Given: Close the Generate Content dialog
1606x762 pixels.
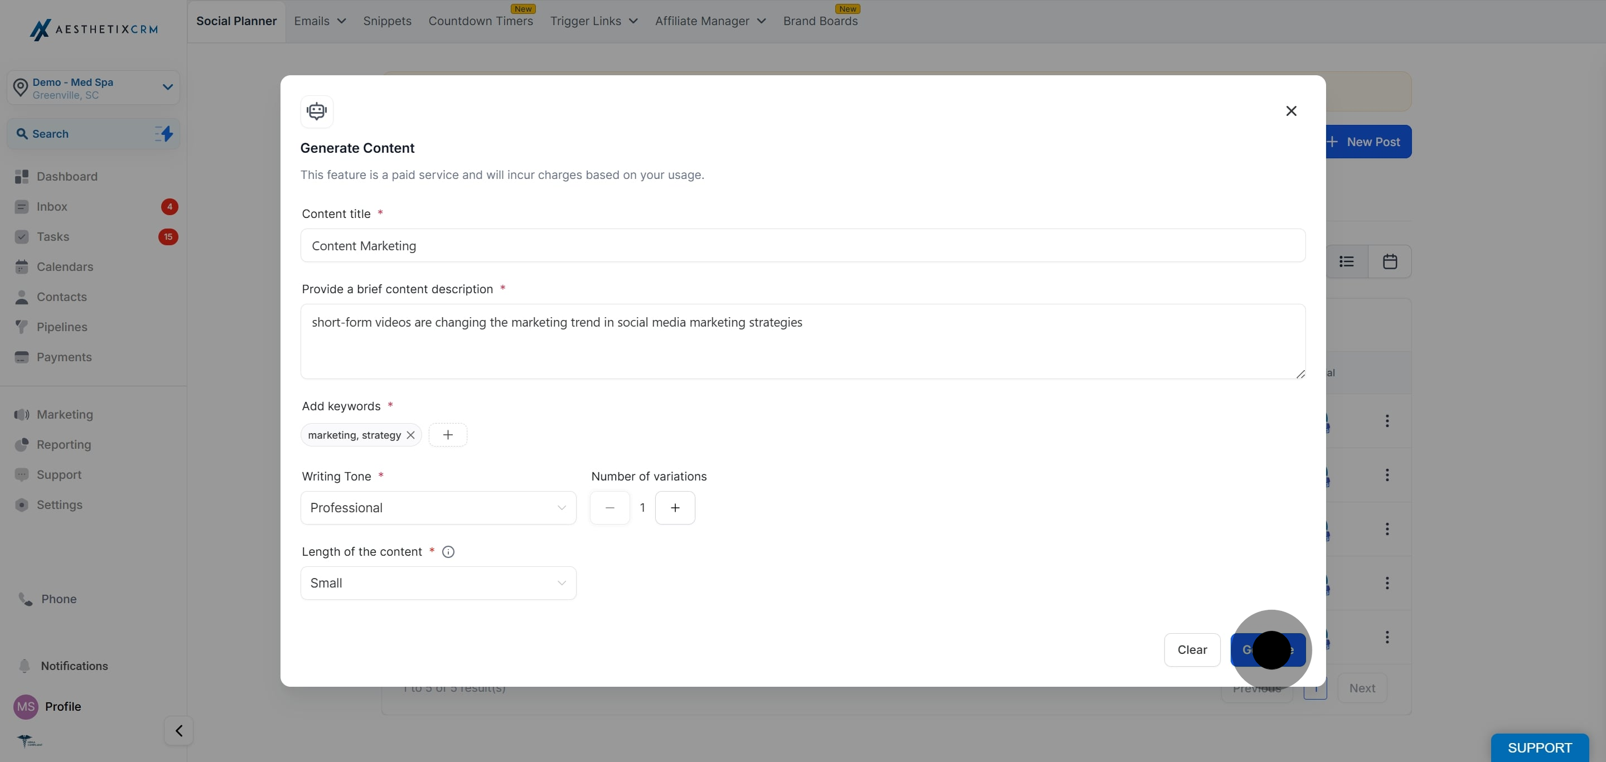Looking at the screenshot, I should click(1291, 111).
